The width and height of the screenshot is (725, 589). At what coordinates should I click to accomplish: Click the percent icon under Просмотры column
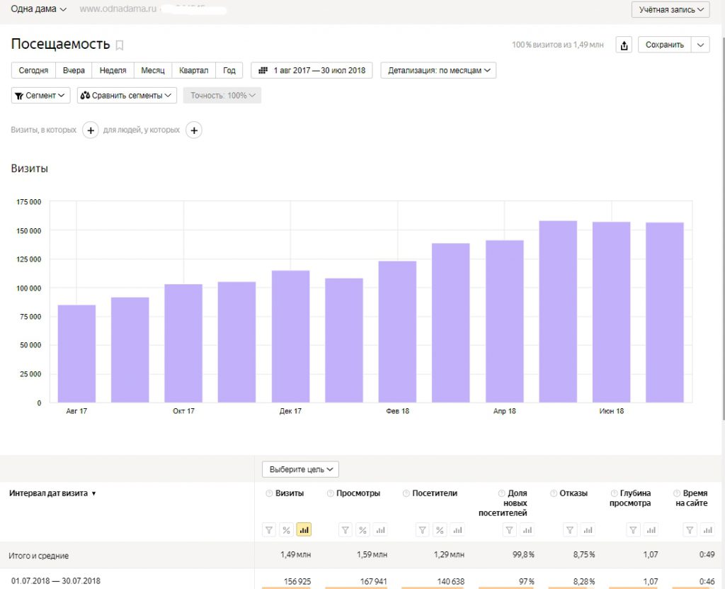click(x=363, y=529)
